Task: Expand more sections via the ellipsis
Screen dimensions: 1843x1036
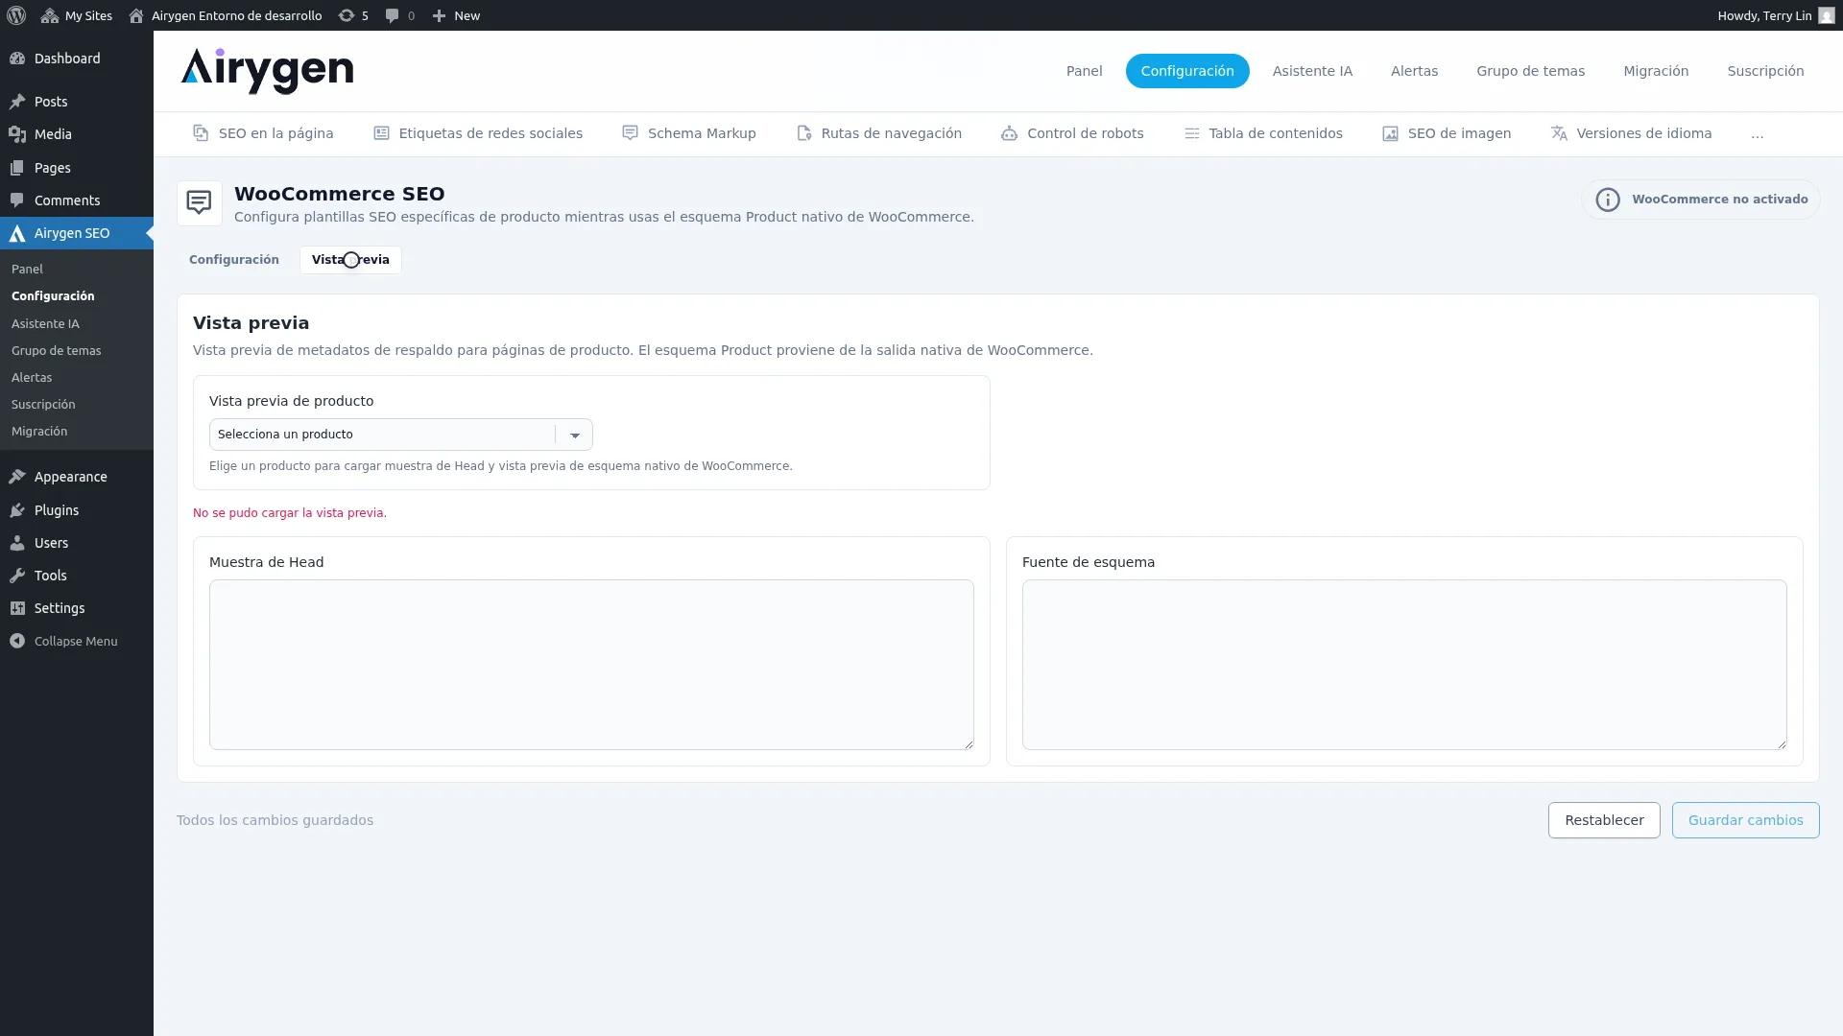Action: [1757, 134]
